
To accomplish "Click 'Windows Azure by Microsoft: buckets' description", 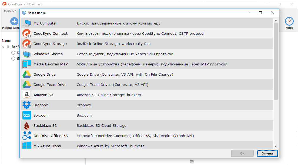I will pos(111,146).
